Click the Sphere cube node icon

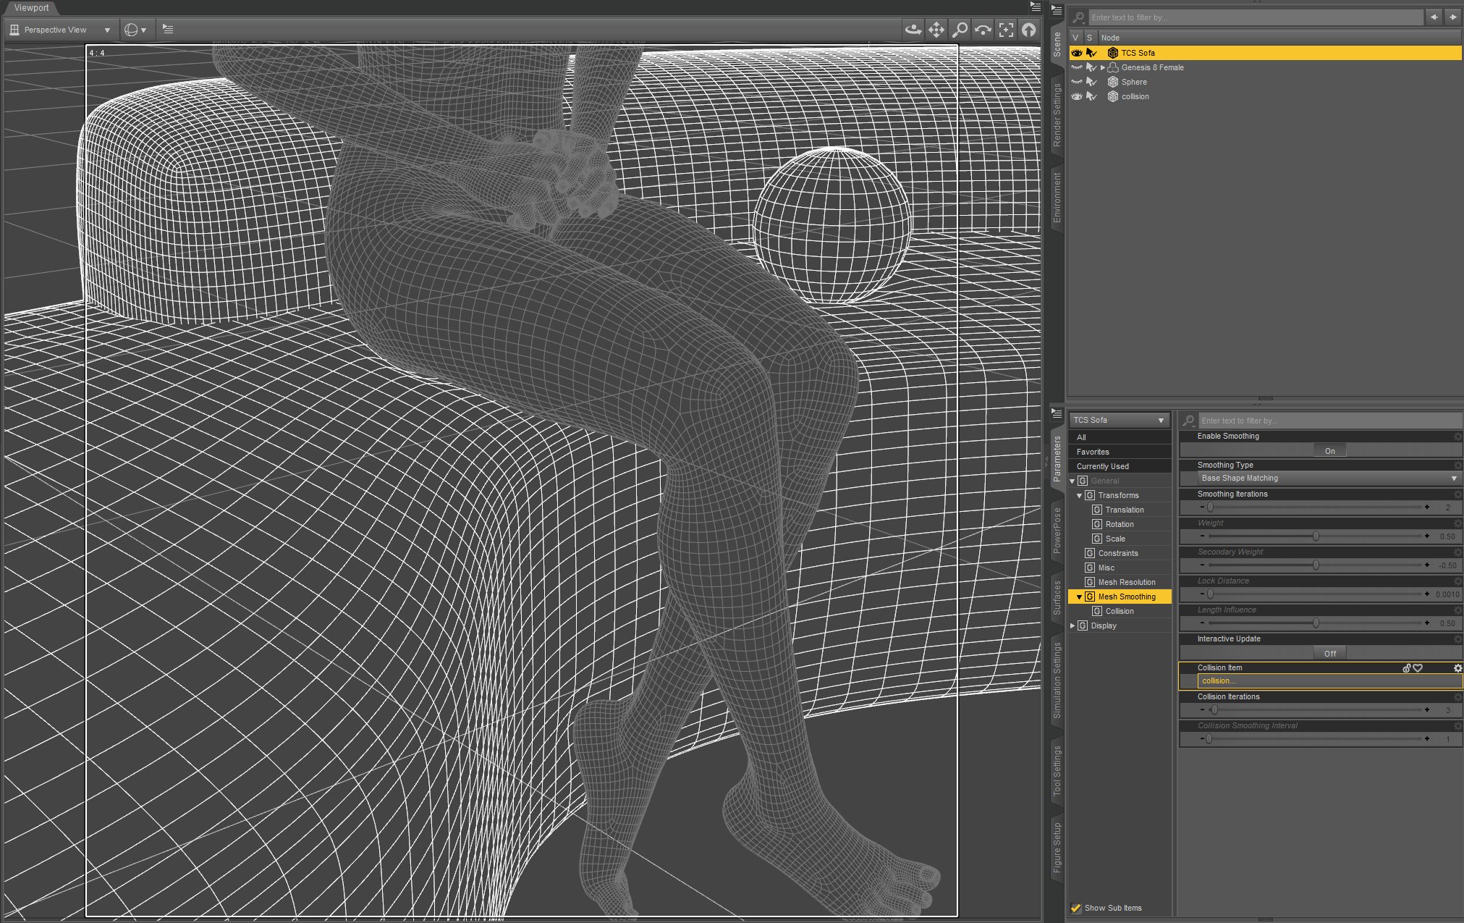[1113, 82]
